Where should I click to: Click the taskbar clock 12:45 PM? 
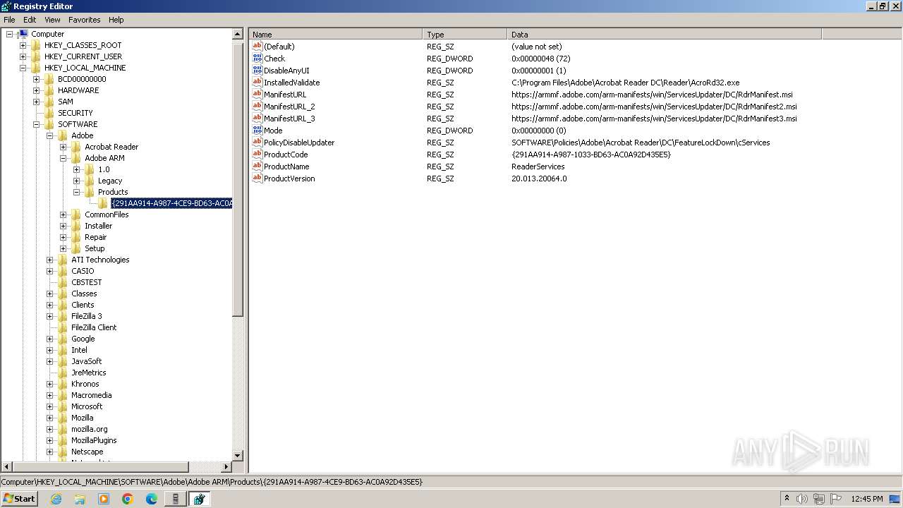coord(867,499)
